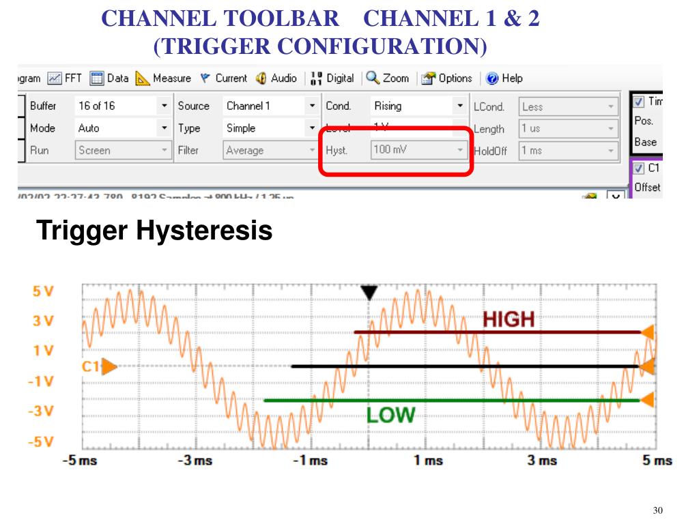Screen dimensions: 699x524
Task: Expand the Buffer '16 of 16' dropdown
Action: (165, 106)
